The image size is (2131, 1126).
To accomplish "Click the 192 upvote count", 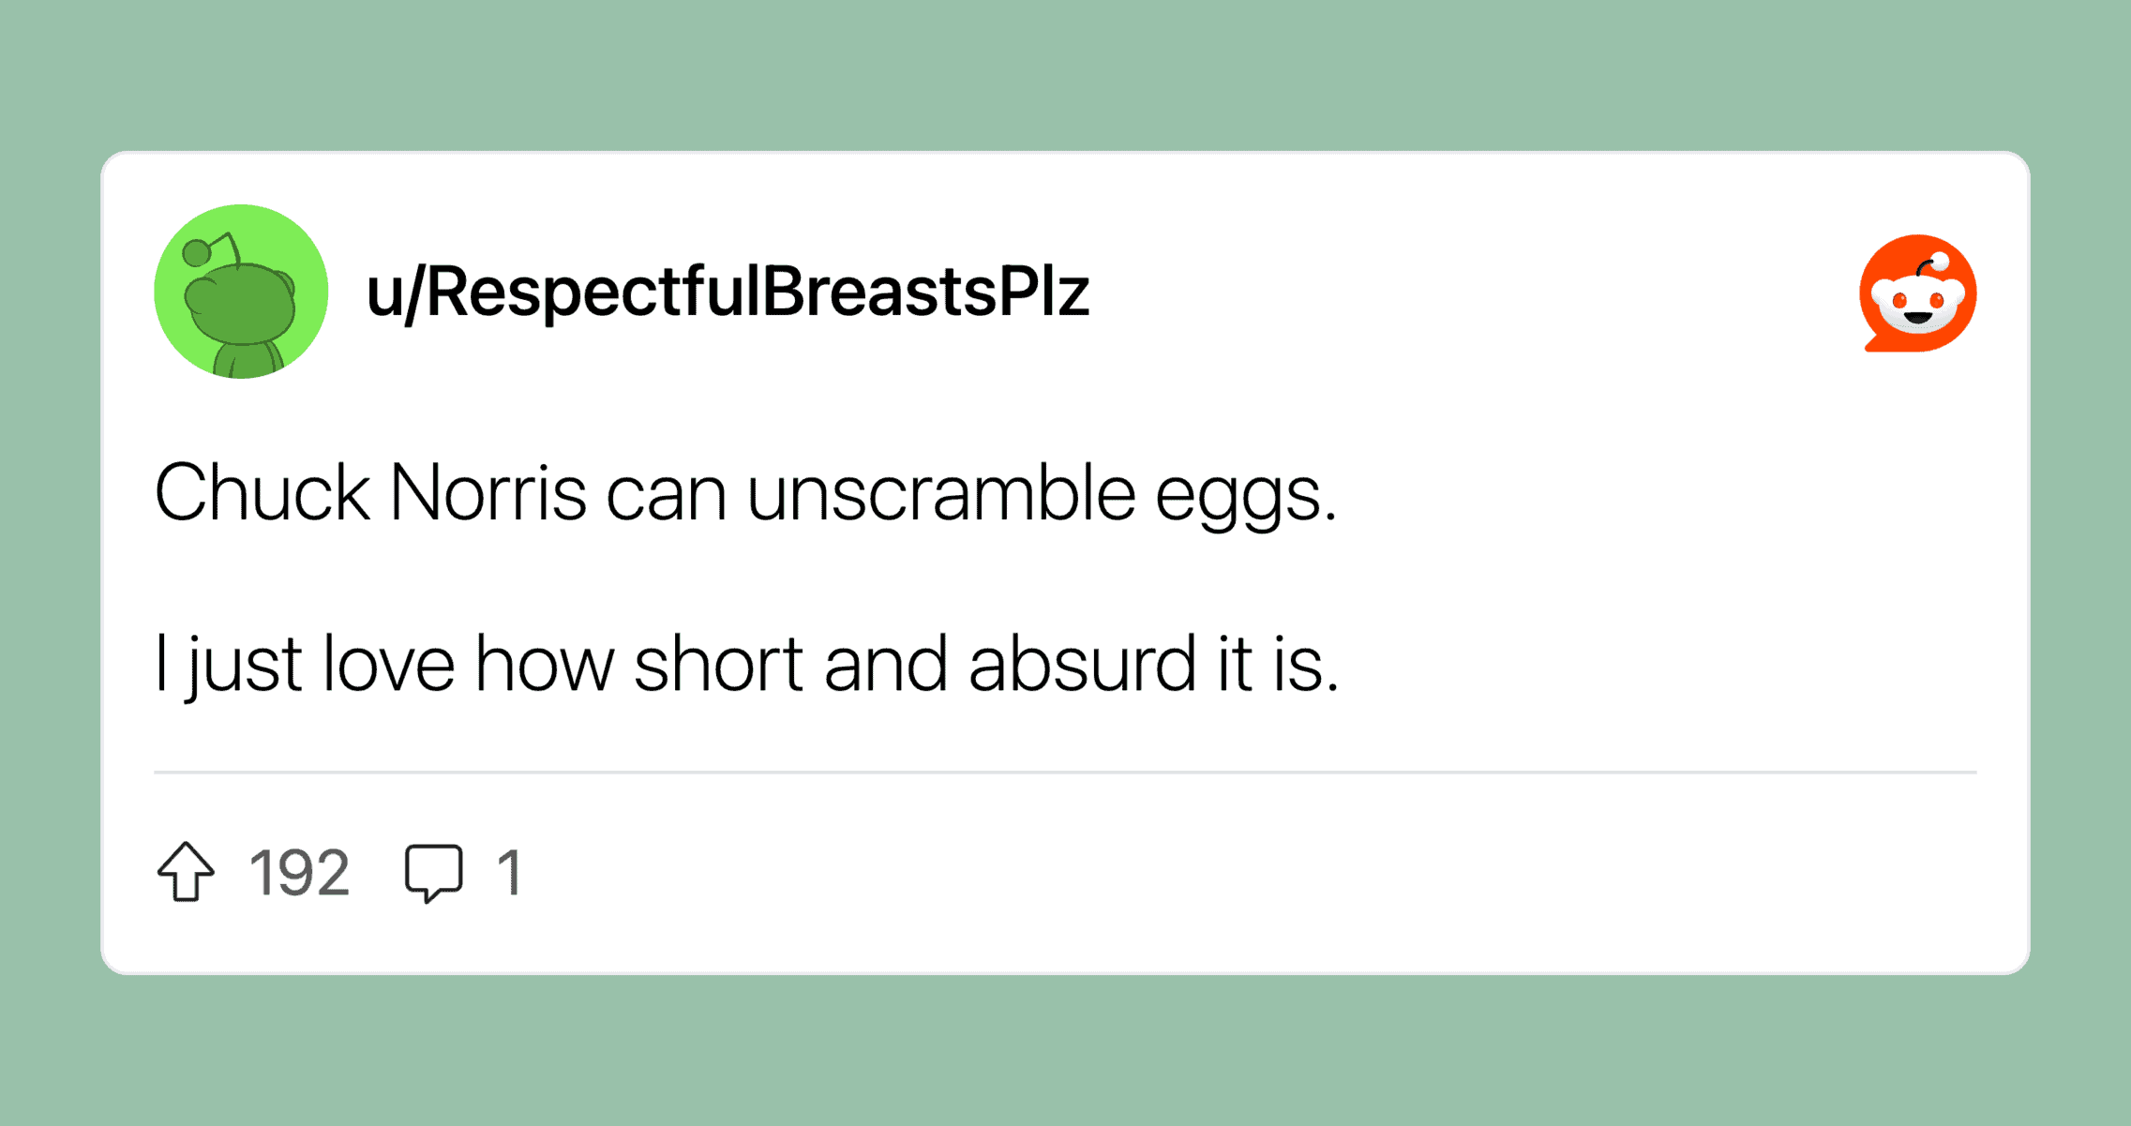I will tap(299, 873).
